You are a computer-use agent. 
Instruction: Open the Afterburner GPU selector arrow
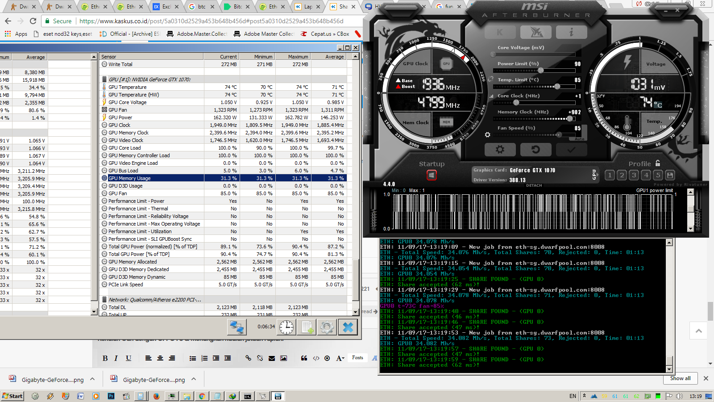[x=594, y=175]
